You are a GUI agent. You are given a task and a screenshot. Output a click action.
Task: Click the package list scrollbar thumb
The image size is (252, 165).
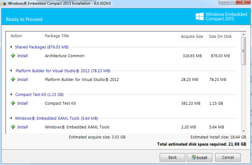pos(244,51)
